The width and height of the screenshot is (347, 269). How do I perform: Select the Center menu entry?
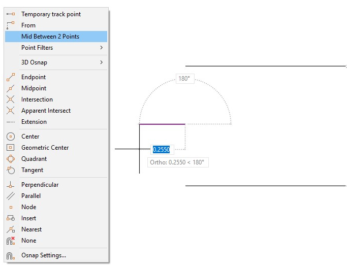tap(56, 137)
